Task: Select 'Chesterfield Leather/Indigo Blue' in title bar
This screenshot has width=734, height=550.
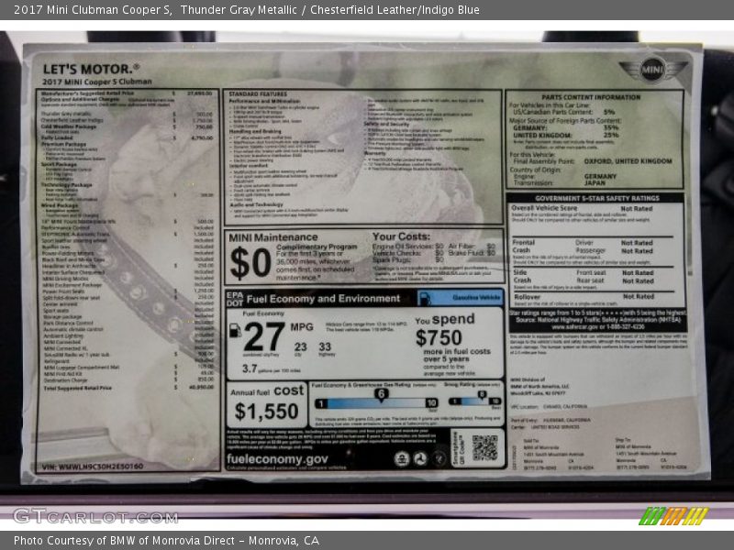Action: [395, 10]
